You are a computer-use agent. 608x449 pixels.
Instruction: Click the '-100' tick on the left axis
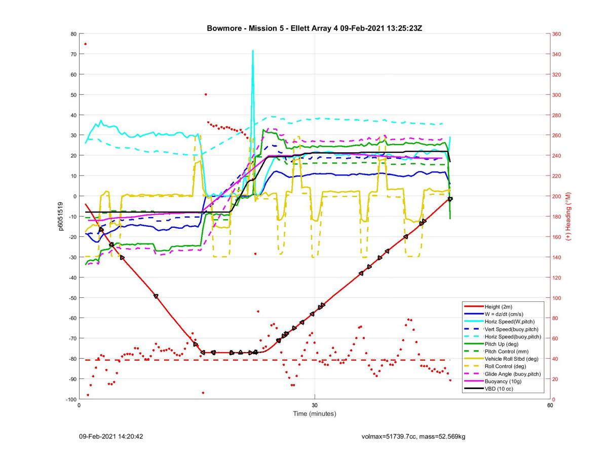coord(71,399)
